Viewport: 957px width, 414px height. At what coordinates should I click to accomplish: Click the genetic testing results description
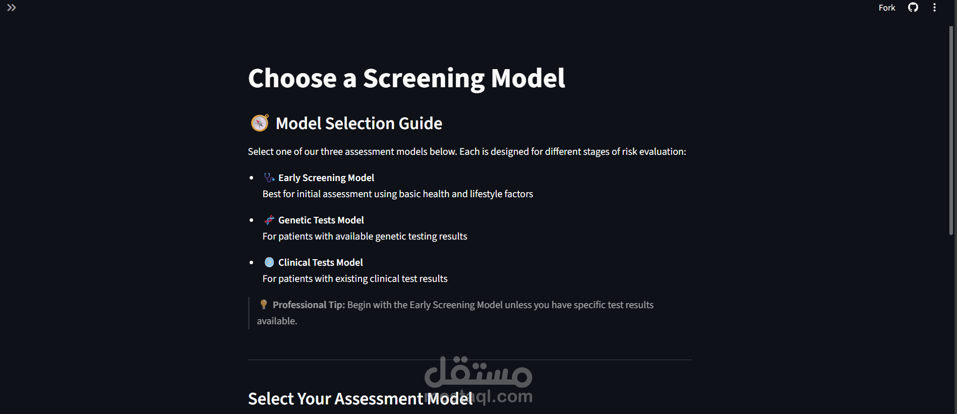[x=365, y=236]
